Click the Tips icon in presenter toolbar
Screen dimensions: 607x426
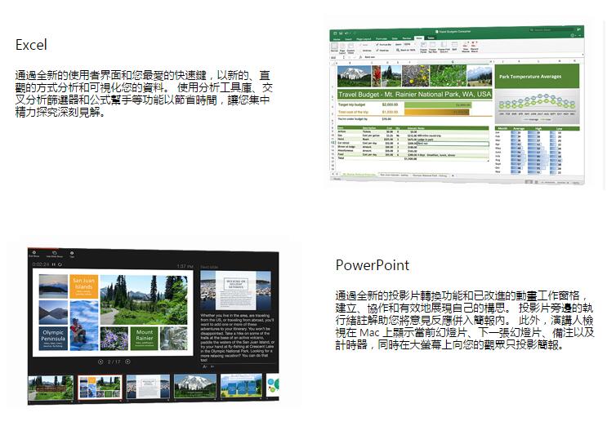(72, 255)
